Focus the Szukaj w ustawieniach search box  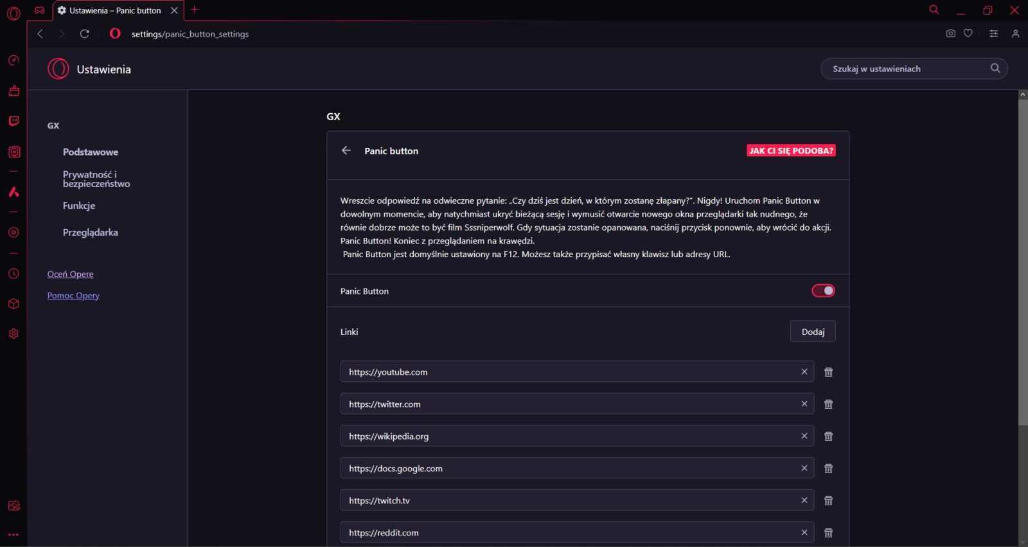906,69
